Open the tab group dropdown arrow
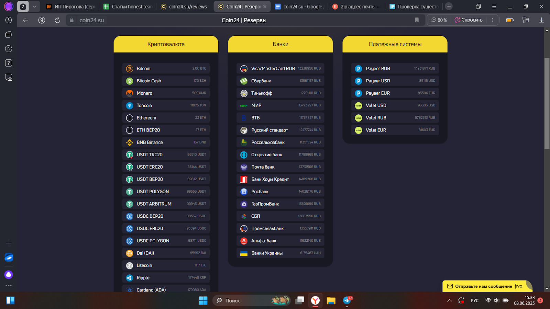Screen dimensions: 550x309 [34, 7]
